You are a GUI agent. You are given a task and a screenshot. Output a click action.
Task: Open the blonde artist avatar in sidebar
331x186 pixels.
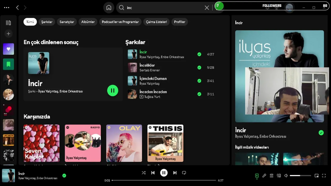click(8, 95)
